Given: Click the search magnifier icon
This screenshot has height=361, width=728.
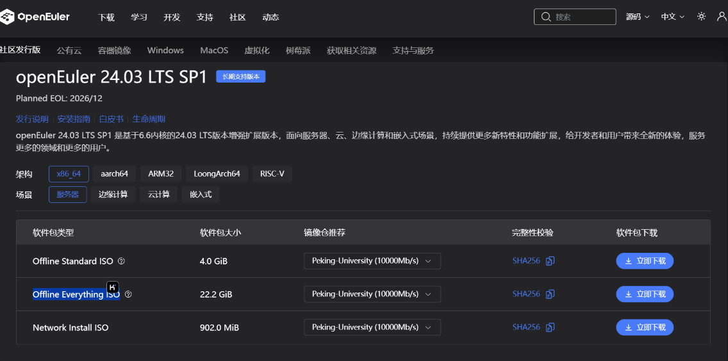Looking at the screenshot, I should tap(545, 17).
